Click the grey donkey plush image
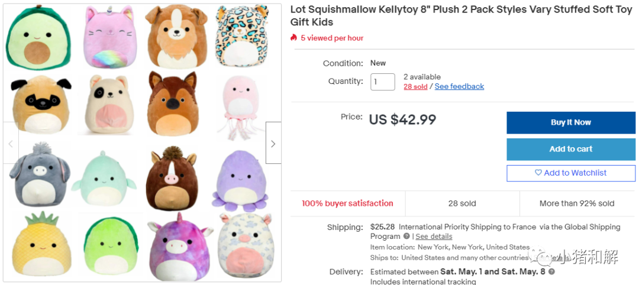 coord(38,175)
